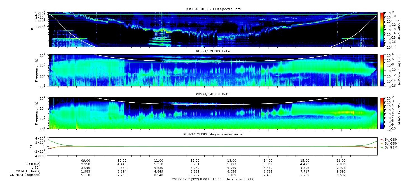Click the Hz axis label of HFR panel

pyautogui.click(x=32, y=29)
